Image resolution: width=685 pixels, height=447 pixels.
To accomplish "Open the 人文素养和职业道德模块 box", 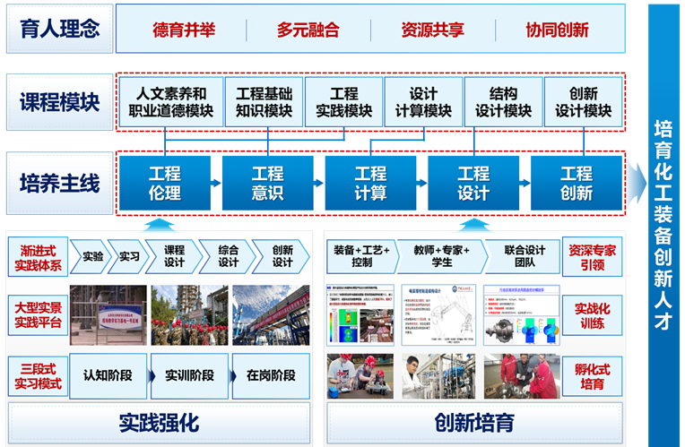I will (x=170, y=102).
